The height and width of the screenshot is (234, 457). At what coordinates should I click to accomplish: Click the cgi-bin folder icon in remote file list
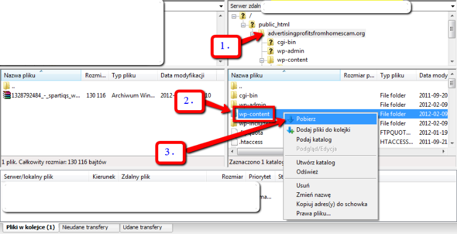(235, 95)
